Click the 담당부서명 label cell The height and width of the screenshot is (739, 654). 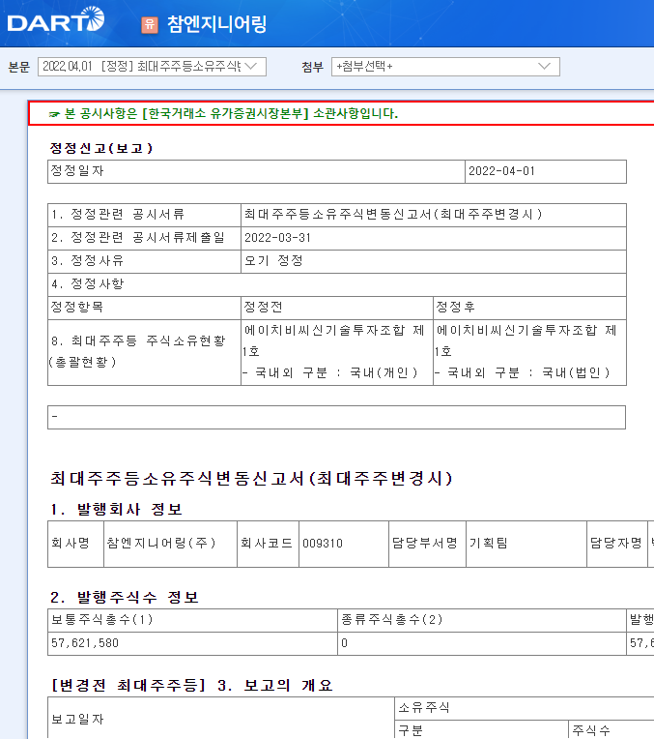click(x=428, y=544)
